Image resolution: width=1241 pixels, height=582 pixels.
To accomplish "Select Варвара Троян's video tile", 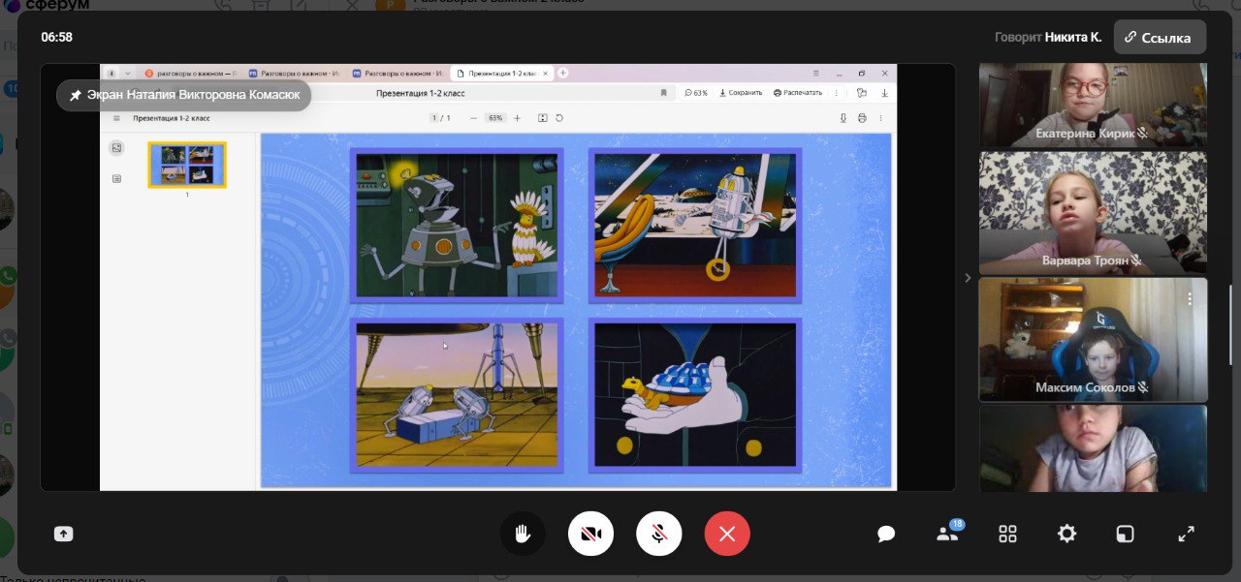I will 1093,213.
